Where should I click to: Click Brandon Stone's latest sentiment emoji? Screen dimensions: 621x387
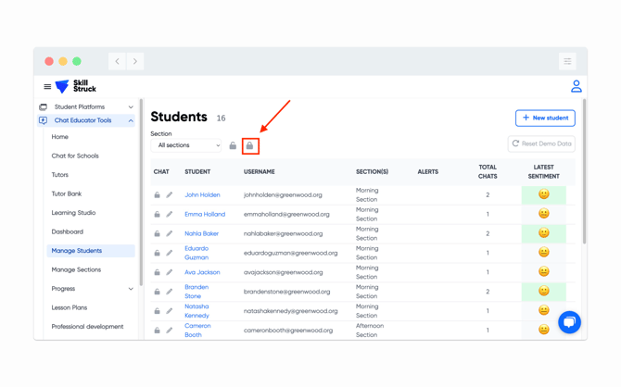(x=543, y=292)
